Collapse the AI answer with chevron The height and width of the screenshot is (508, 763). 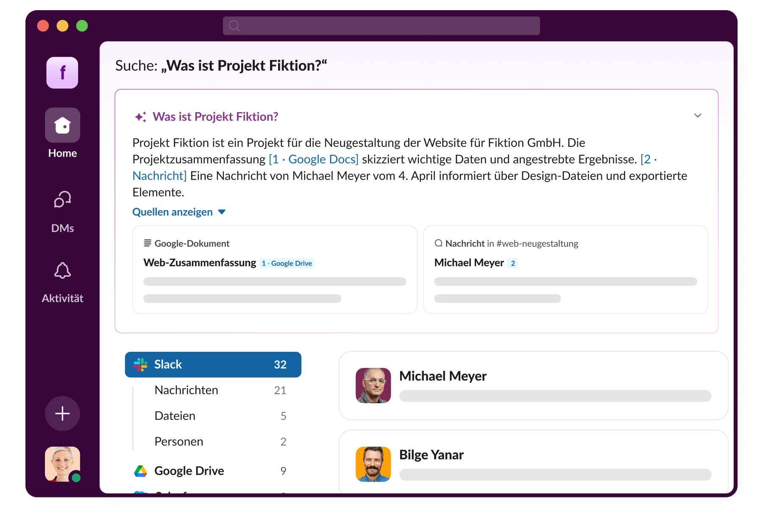click(697, 116)
